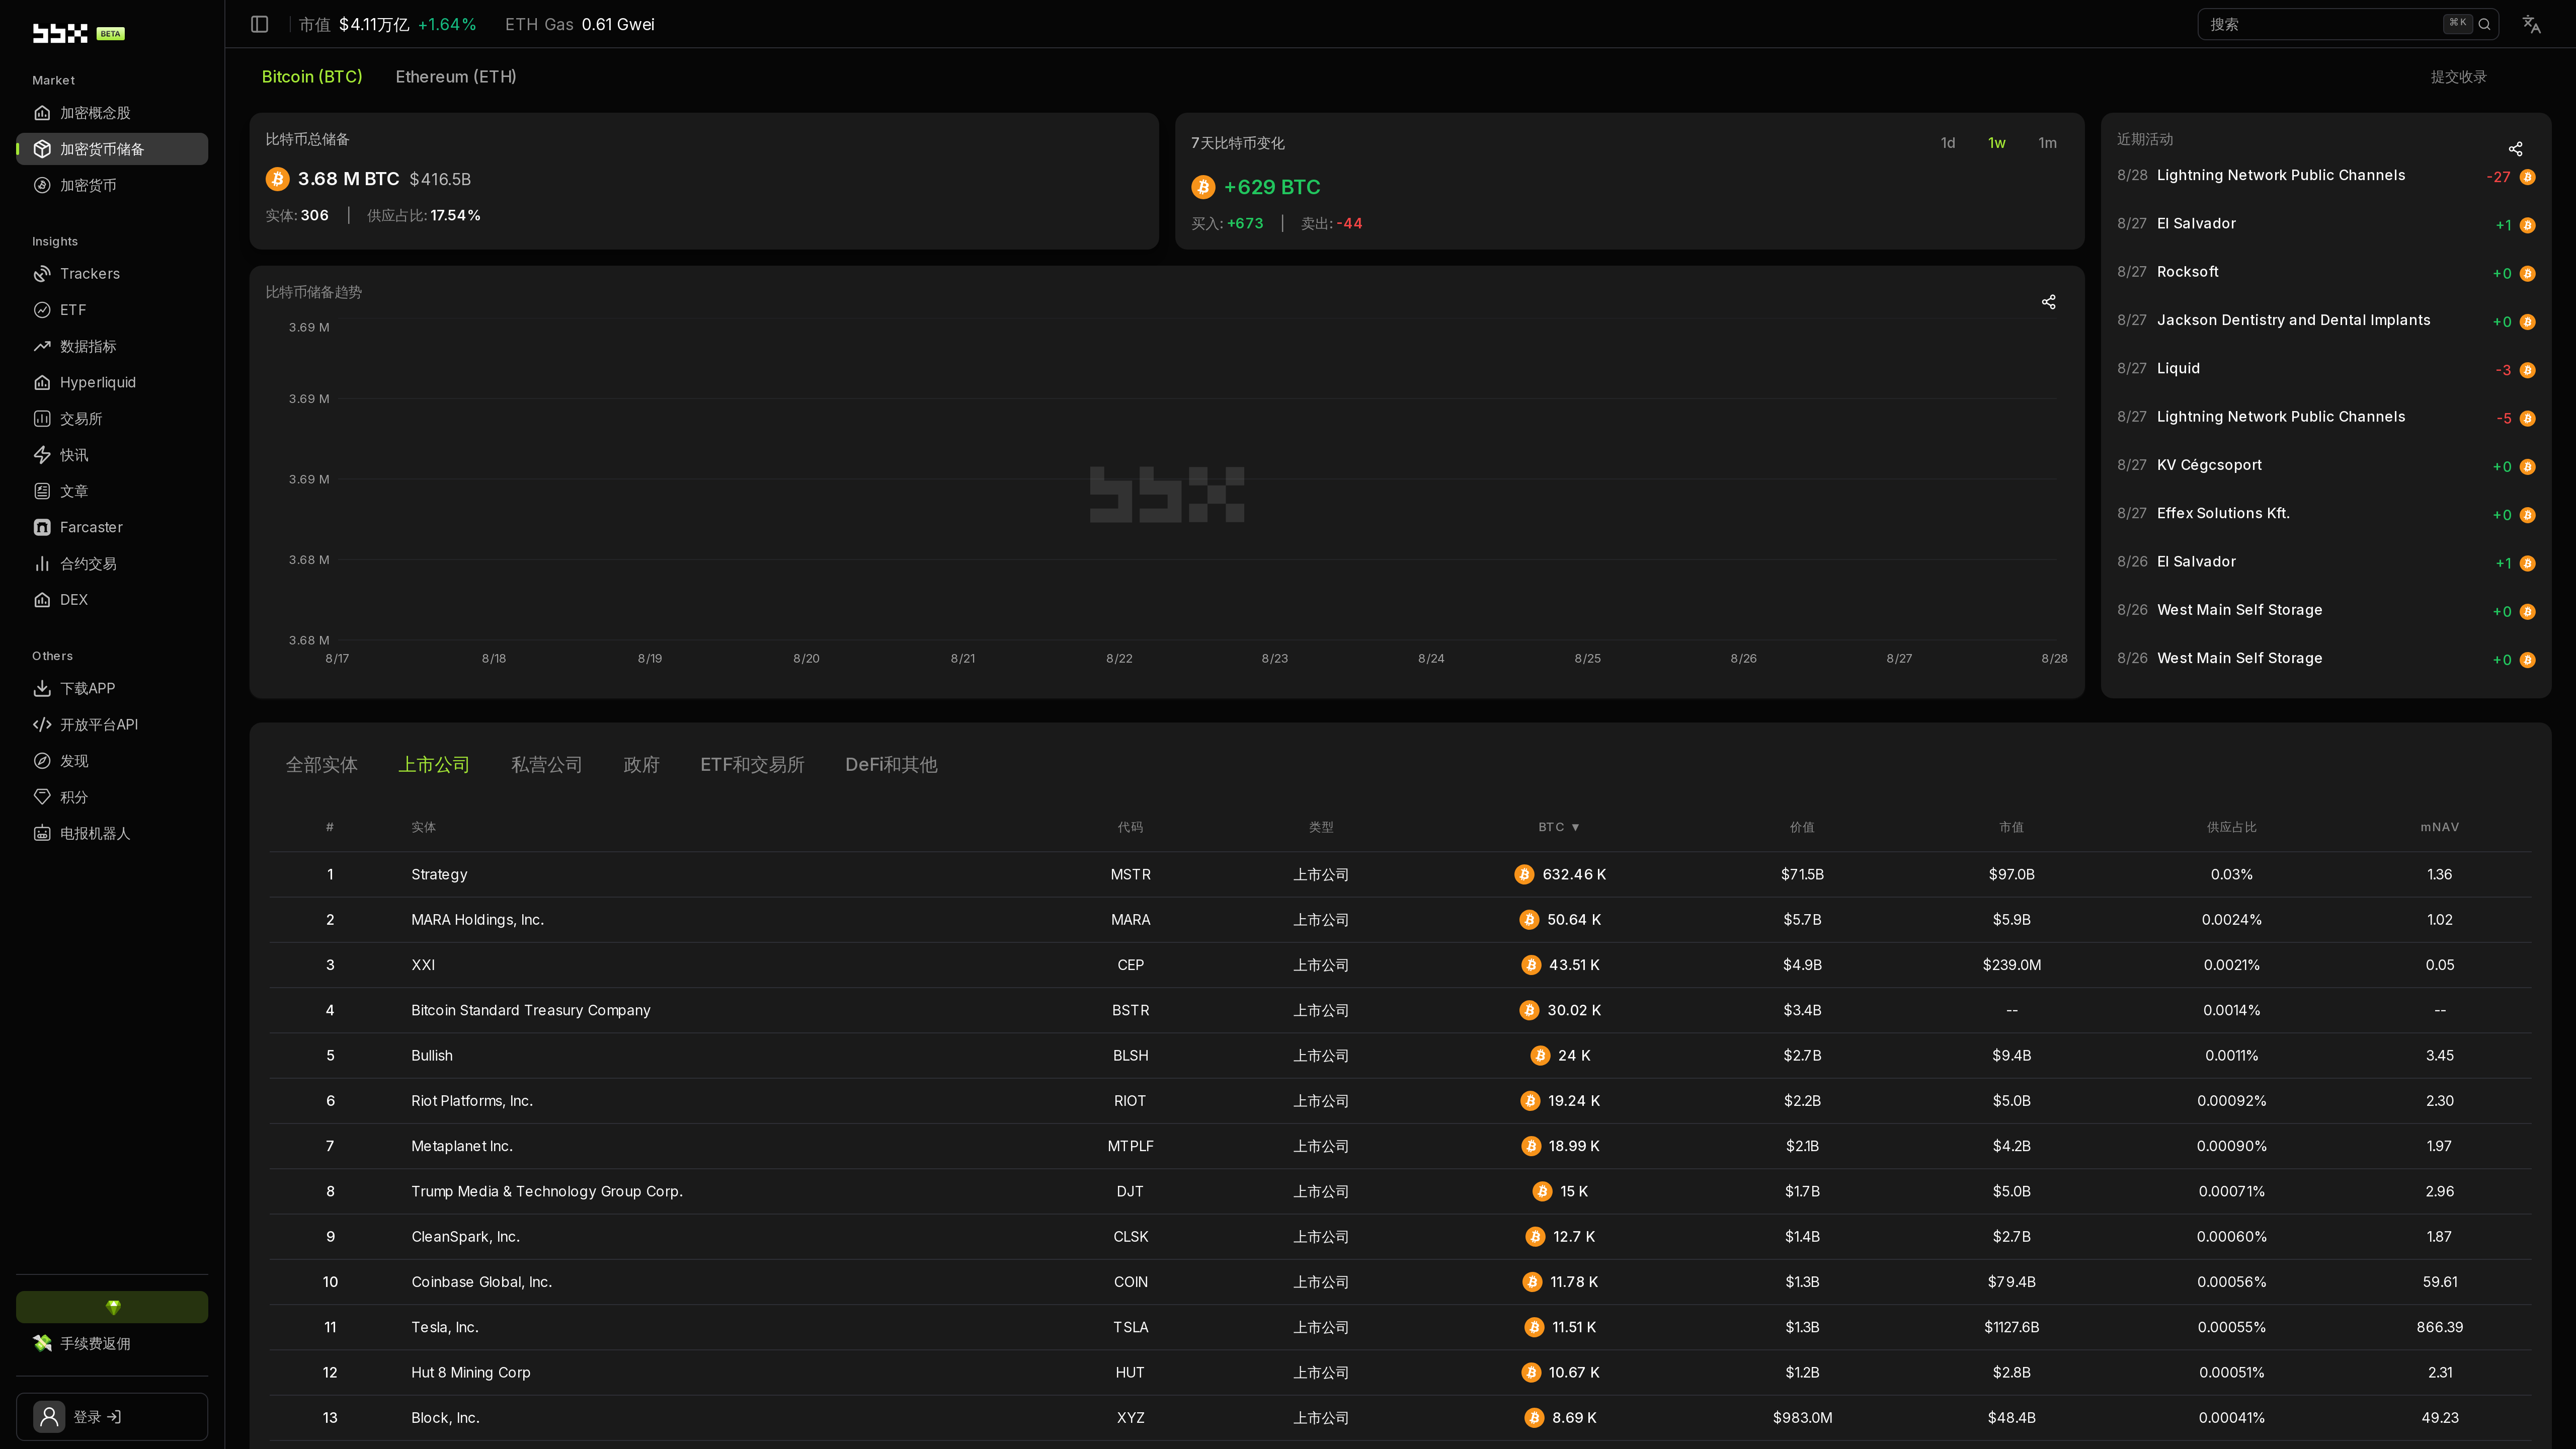
Task: Open 快讯 news flash
Action: pyautogui.click(x=112, y=455)
